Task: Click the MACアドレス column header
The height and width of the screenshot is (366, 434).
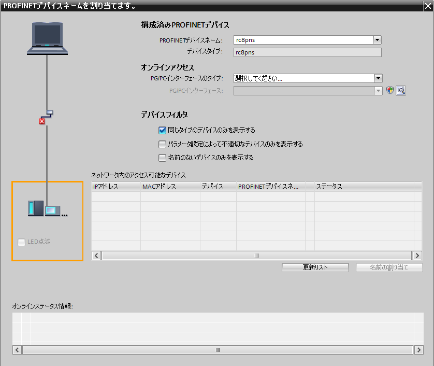Action: tap(170, 187)
